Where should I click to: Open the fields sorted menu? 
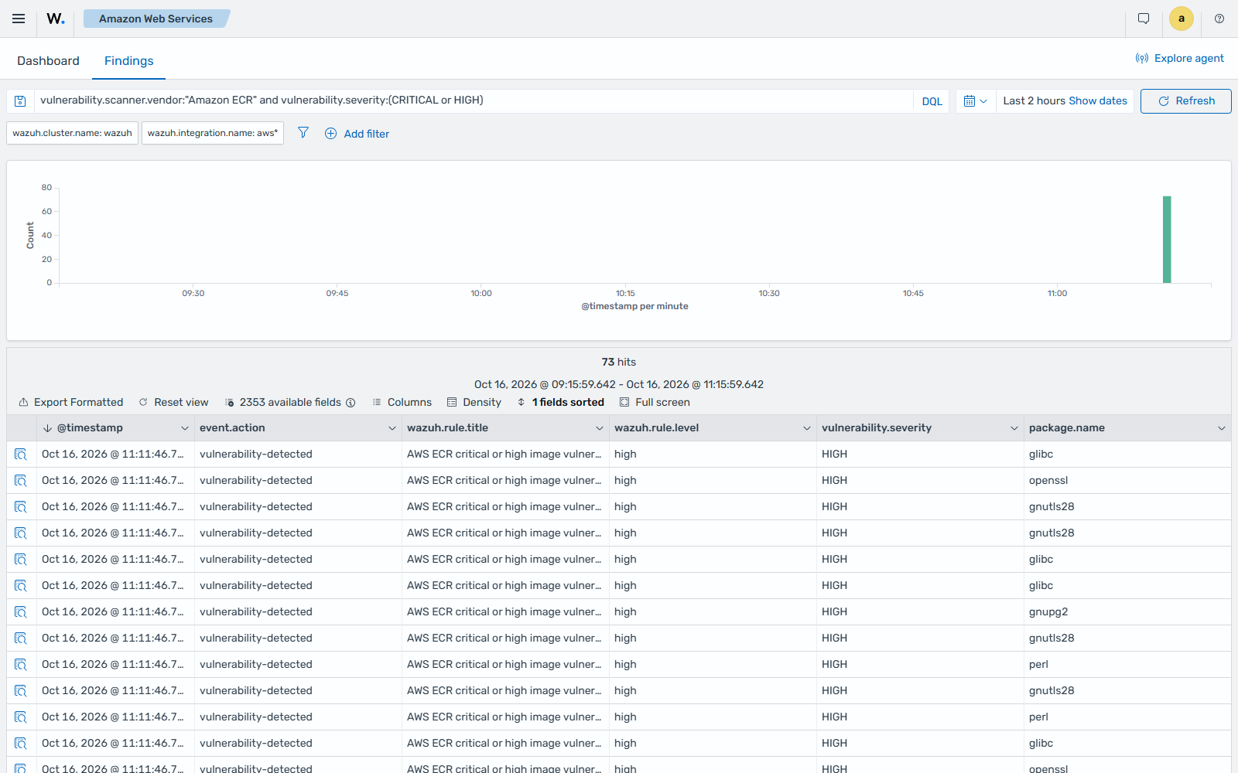(561, 402)
